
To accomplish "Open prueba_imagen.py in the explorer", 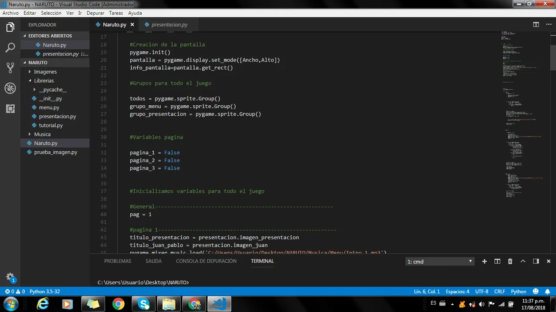I will pos(56,152).
